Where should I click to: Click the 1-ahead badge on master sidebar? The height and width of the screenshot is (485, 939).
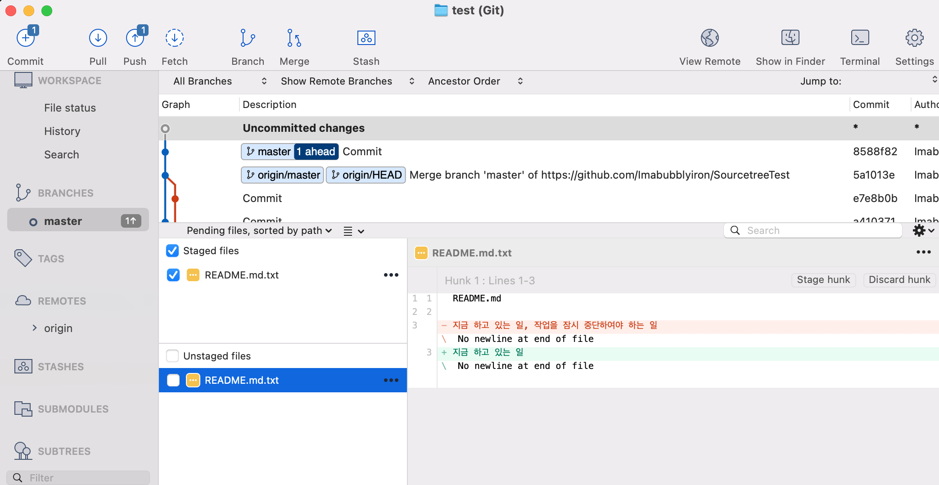(x=131, y=221)
